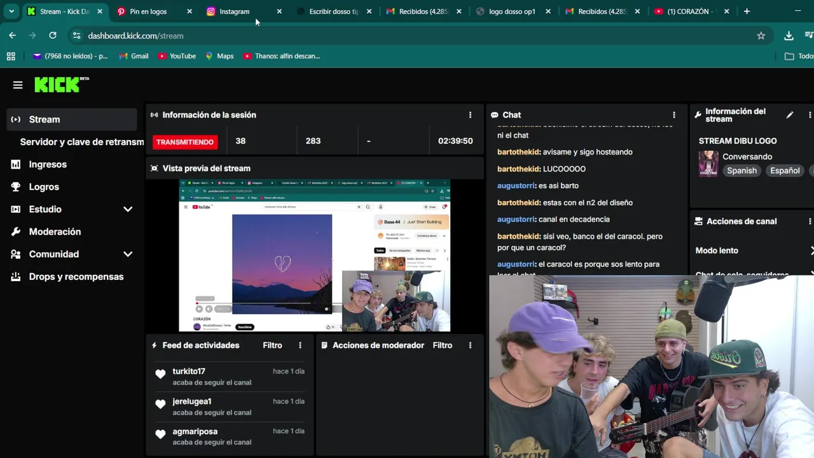Screen dimensions: 814x458
Task: Close the Instagram tab
Action: [x=279, y=11]
